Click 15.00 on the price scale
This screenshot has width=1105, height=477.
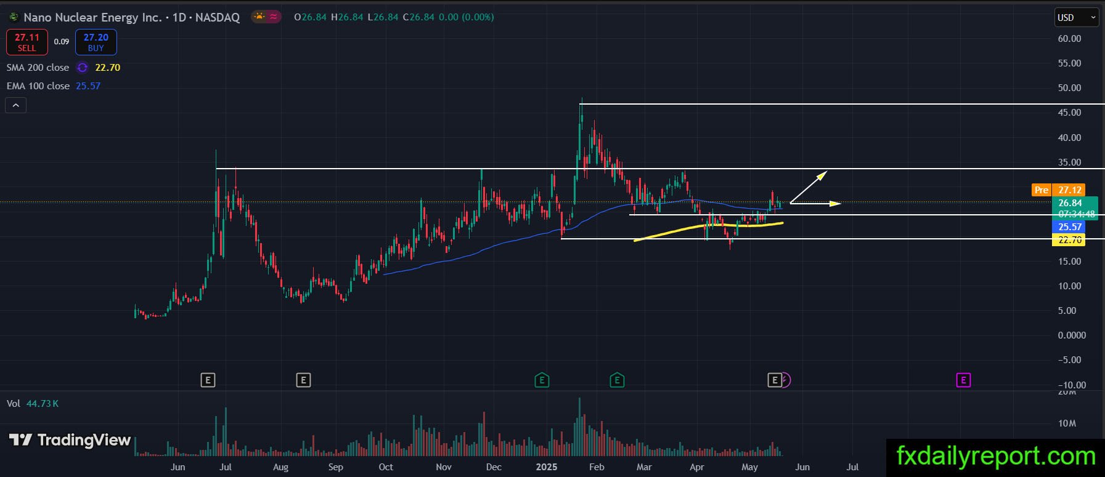click(x=1069, y=262)
